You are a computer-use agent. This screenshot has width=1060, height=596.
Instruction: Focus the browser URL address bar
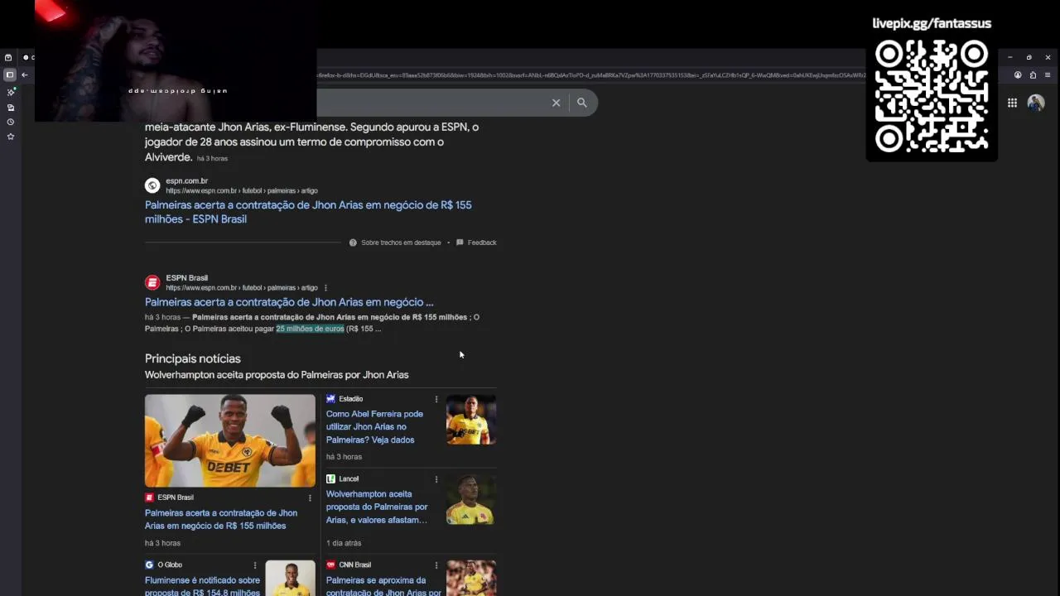pyautogui.click(x=590, y=75)
